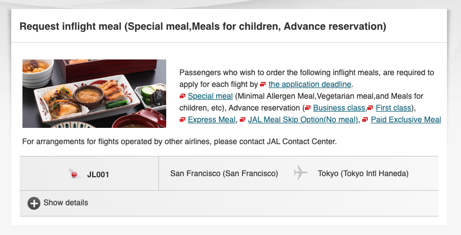Click the San Francisco departure city text
The height and width of the screenshot is (235, 461).
tap(224, 174)
